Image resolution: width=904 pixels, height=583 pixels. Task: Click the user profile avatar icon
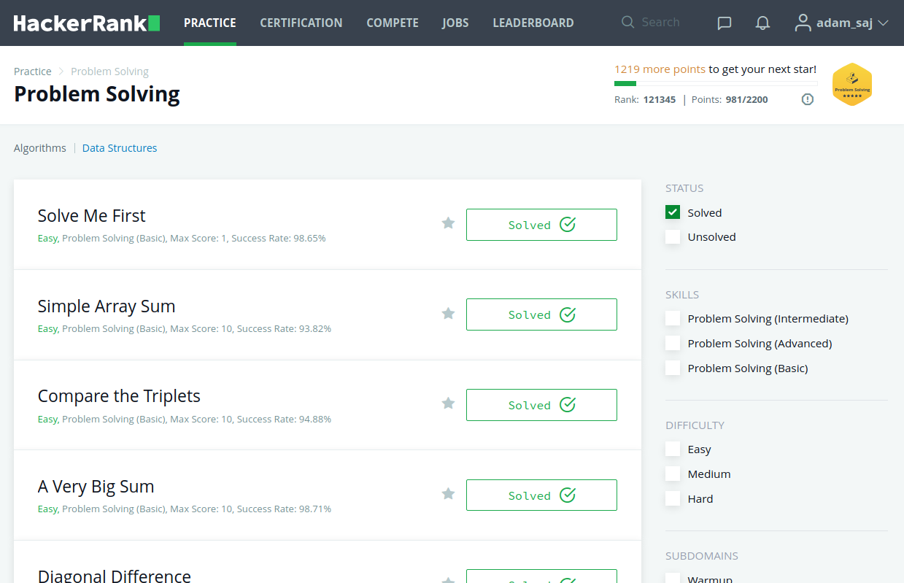pyautogui.click(x=803, y=23)
